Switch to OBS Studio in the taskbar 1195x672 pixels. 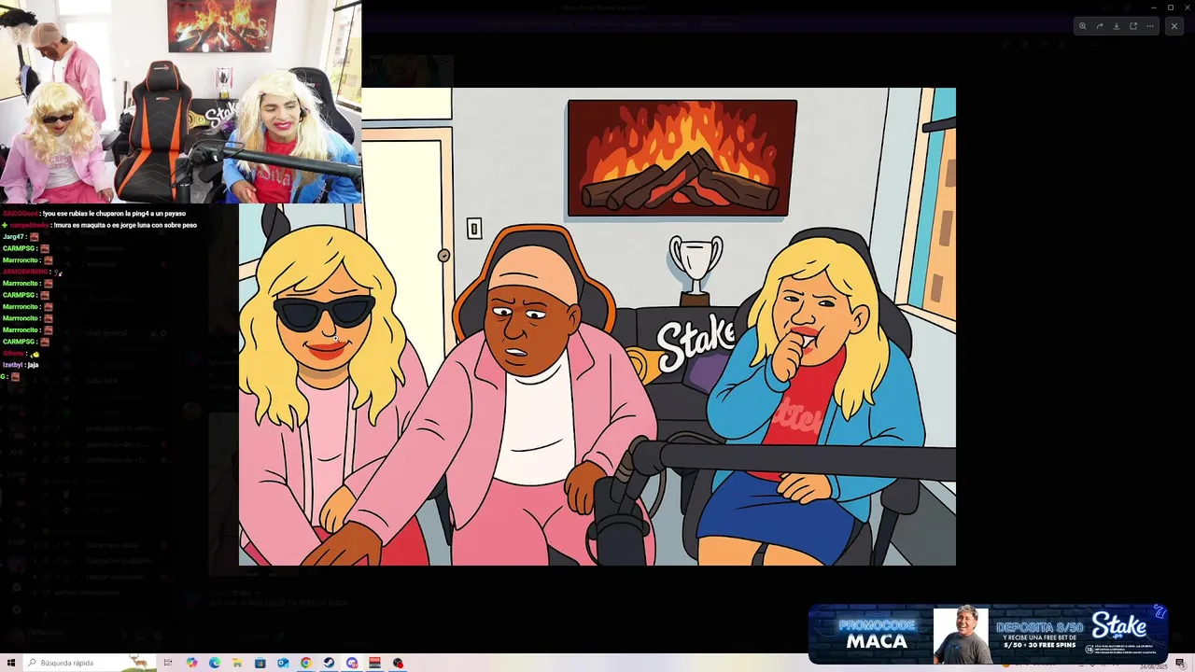pos(398,663)
